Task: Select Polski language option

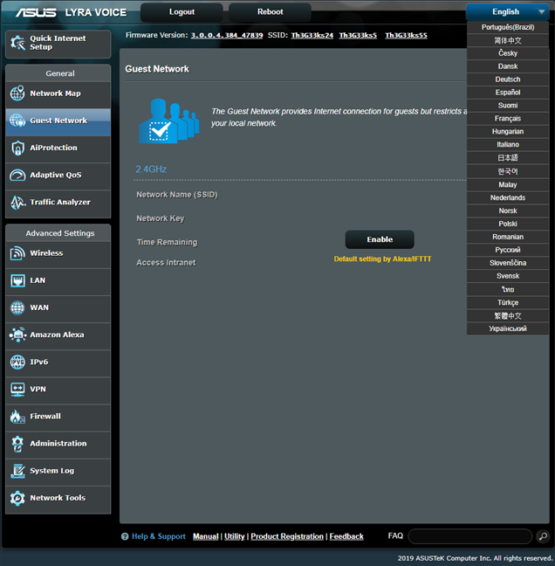Action: [508, 224]
